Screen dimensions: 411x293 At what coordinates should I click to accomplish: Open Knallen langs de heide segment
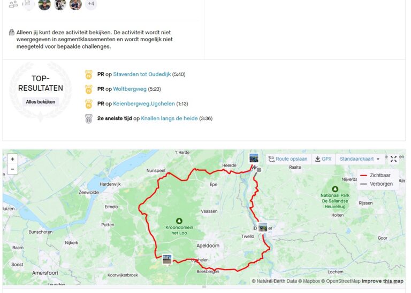pos(169,118)
